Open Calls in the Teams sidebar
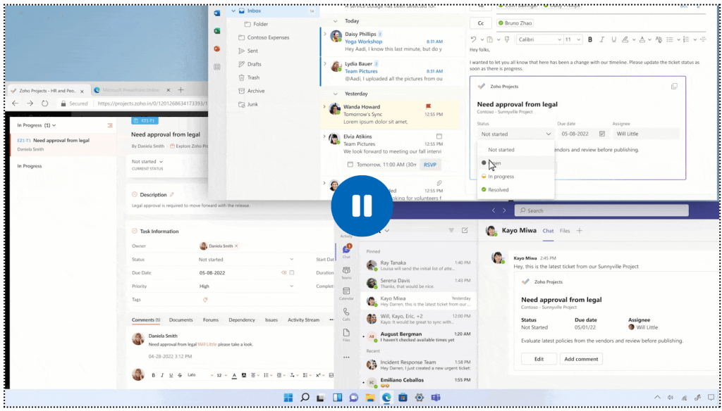 tap(346, 314)
